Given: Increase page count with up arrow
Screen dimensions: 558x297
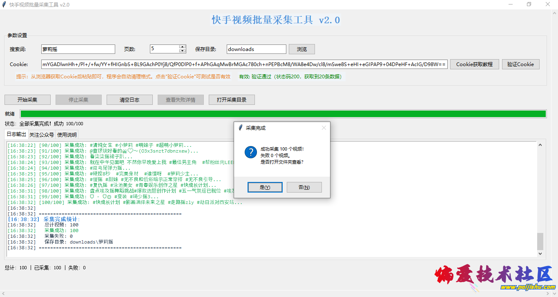Looking at the screenshot, I should [183, 47].
